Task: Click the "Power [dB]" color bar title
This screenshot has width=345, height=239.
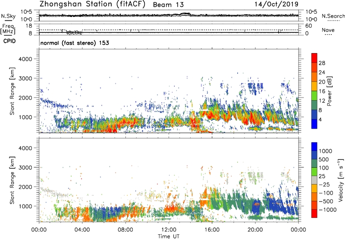Action: (329, 91)
